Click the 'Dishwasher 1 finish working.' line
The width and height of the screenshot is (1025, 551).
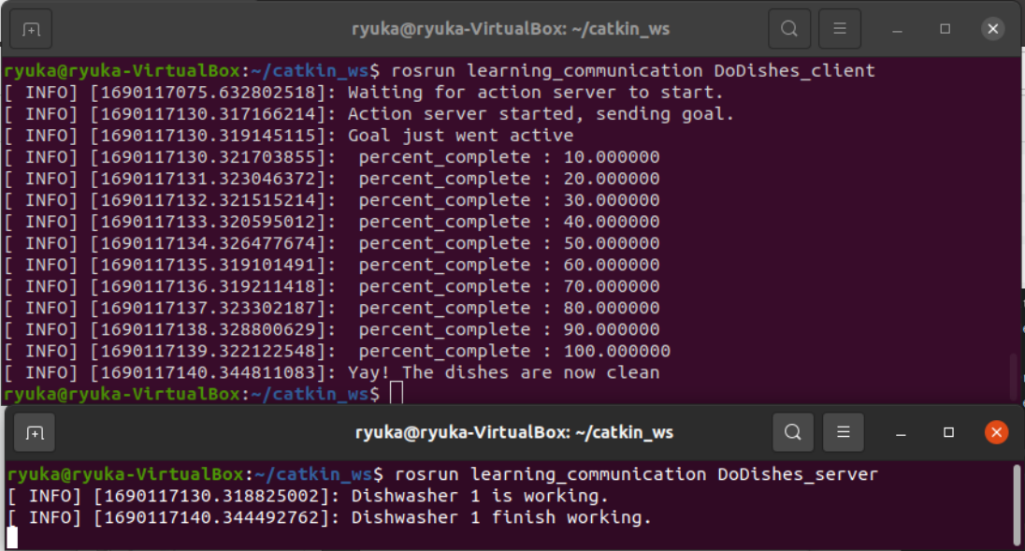[x=501, y=517]
